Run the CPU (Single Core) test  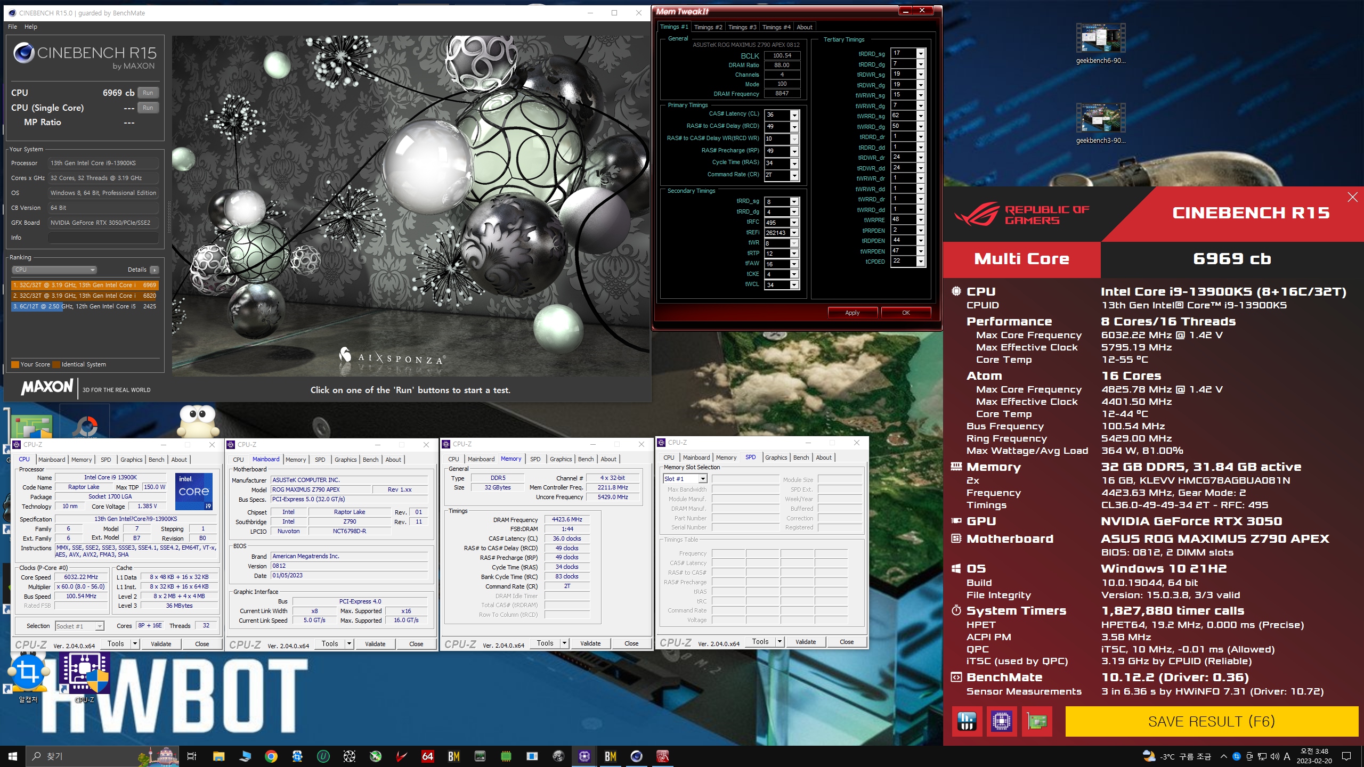(148, 108)
